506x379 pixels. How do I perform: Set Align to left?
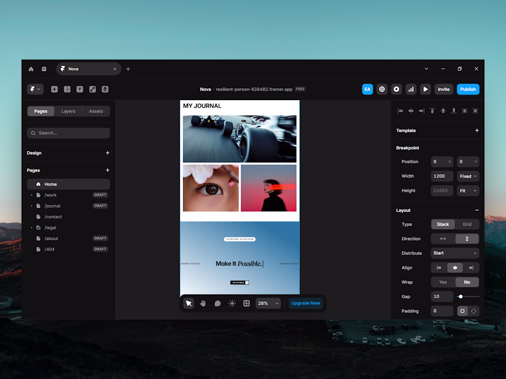(439, 268)
